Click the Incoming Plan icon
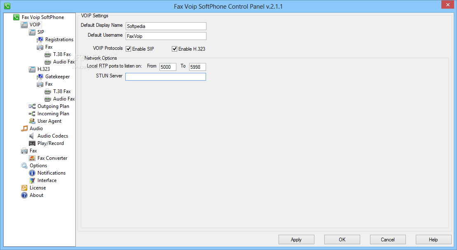The height and width of the screenshot is (250, 457). pyautogui.click(x=32, y=114)
